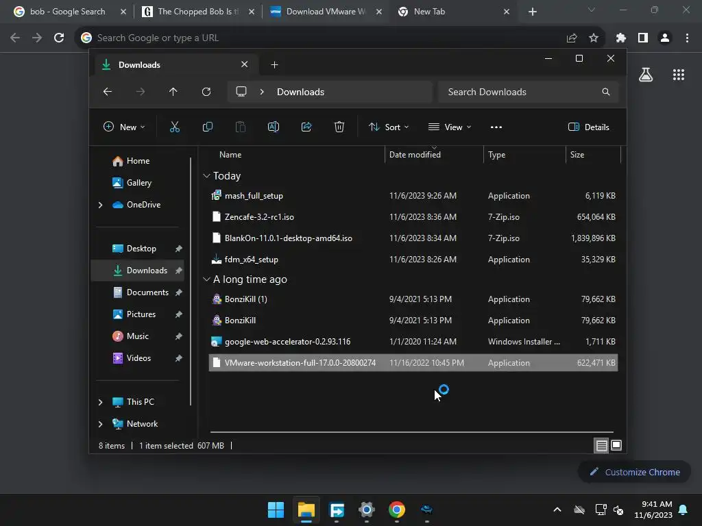Select google-web-accelerator-0.2.93.116 file
The width and height of the screenshot is (702, 526).
413,342
